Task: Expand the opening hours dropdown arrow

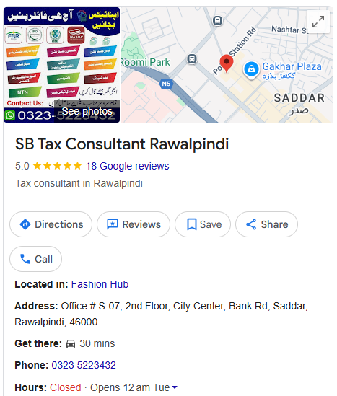Action: (175, 387)
